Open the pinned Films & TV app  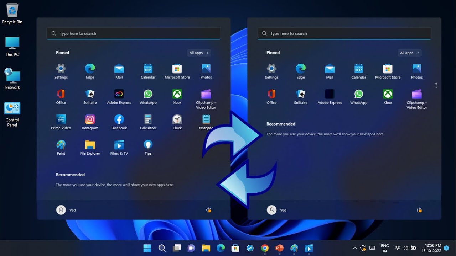(x=119, y=148)
